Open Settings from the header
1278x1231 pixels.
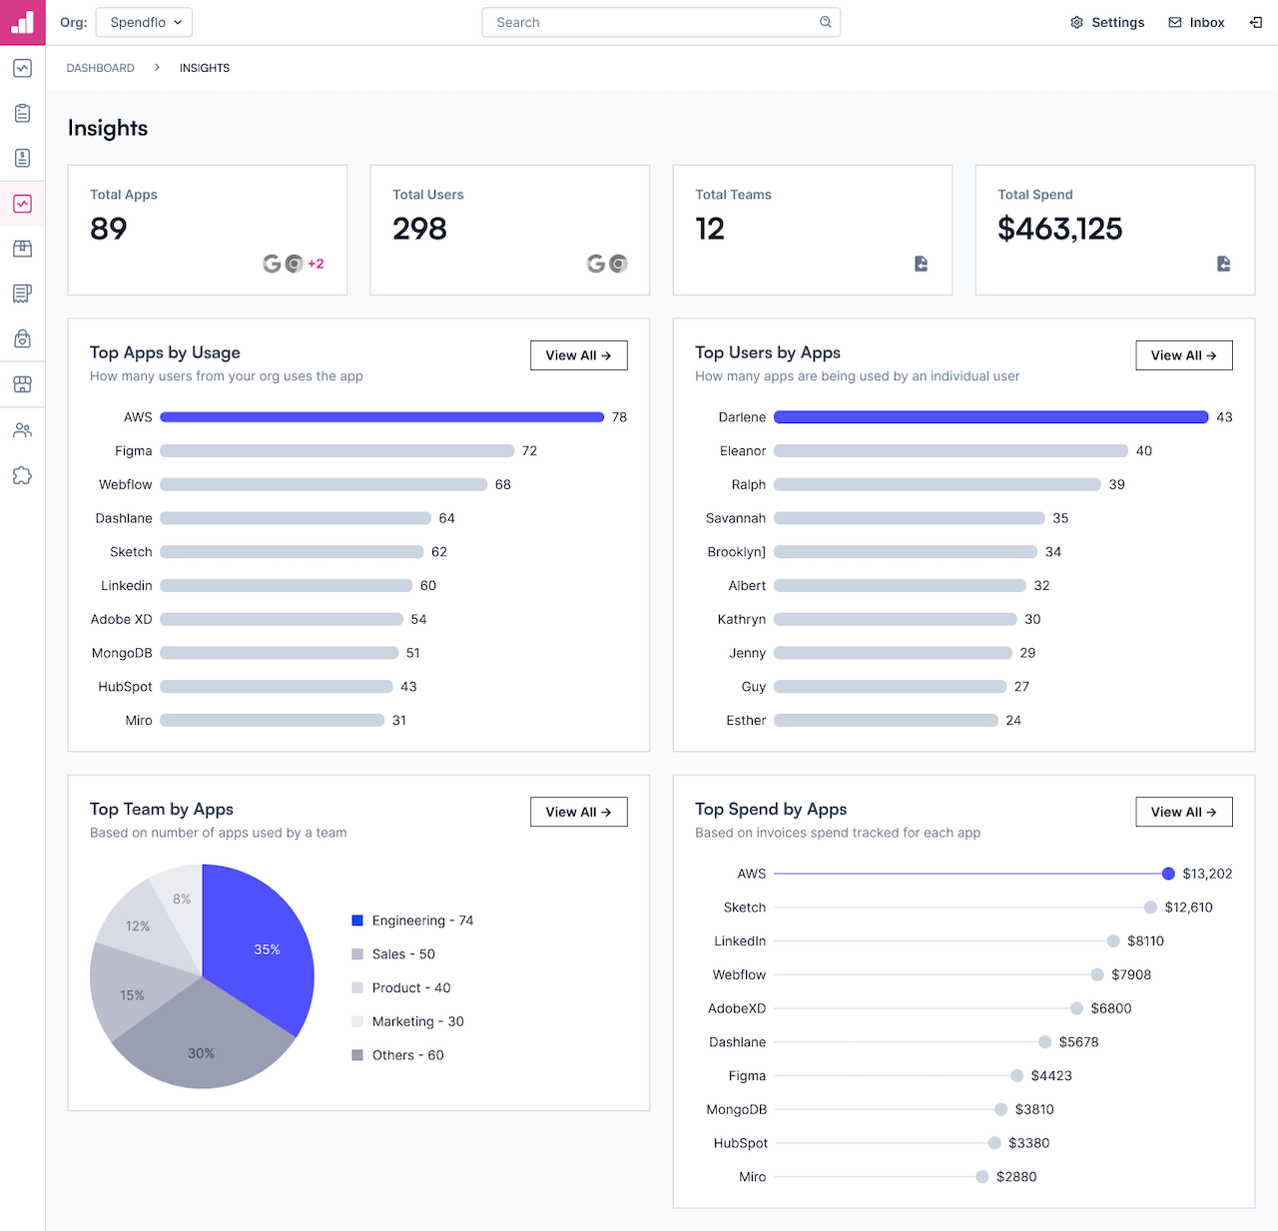1107,22
